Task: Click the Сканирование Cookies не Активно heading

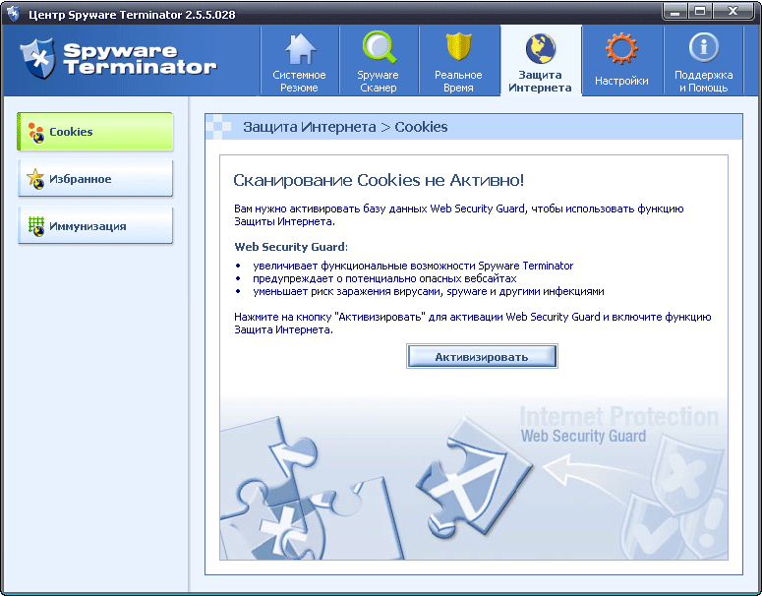Action: coord(379,180)
